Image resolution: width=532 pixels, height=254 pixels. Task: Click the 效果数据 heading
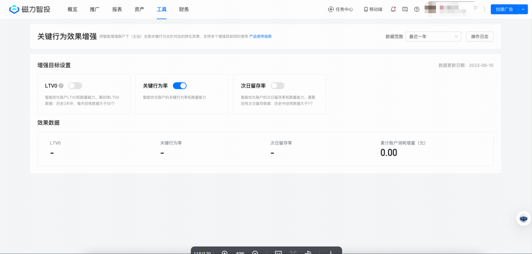coord(48,123)
